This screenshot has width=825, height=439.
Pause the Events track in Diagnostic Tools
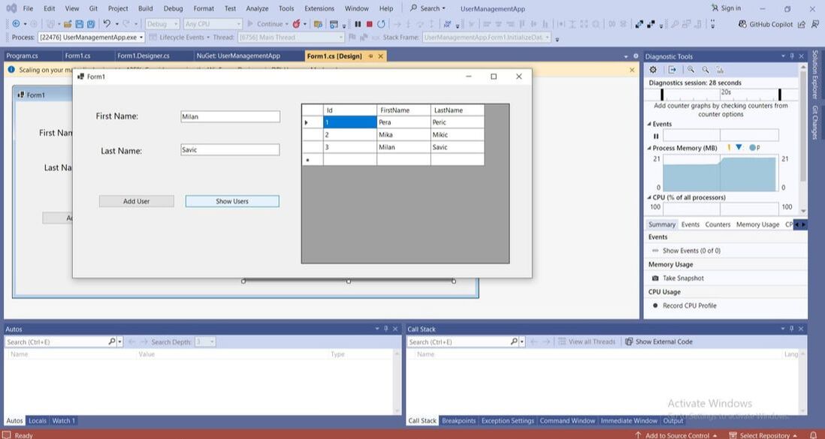[x=656, y=136]
